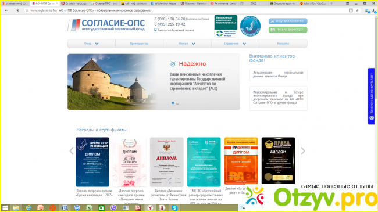Viewport: 378px width, 212px height.
Task: Open the Контакты menu item
Action: tap(283, 44)
